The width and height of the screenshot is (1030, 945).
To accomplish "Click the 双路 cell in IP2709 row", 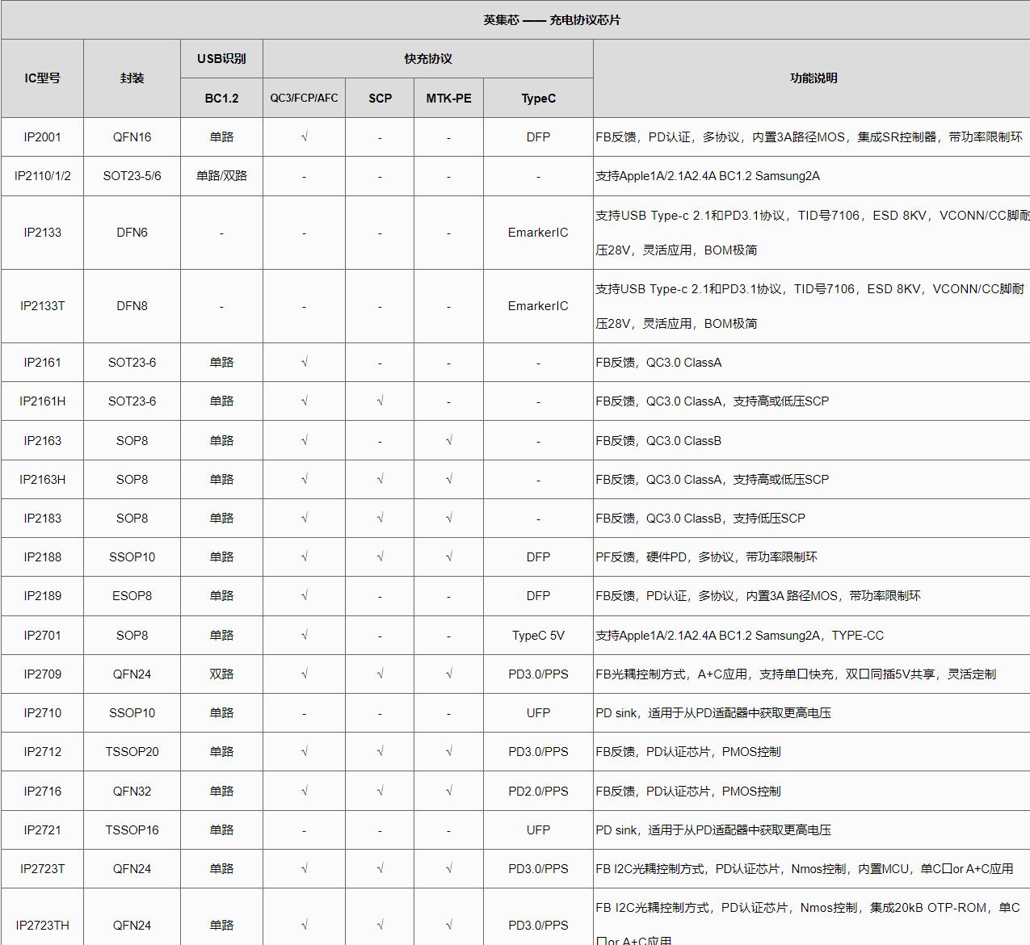I will click(221, 674).
